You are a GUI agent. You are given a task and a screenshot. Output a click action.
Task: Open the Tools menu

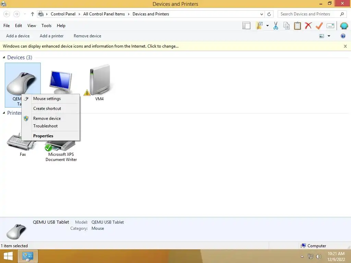pyautogui.click(x=46, y=26)
